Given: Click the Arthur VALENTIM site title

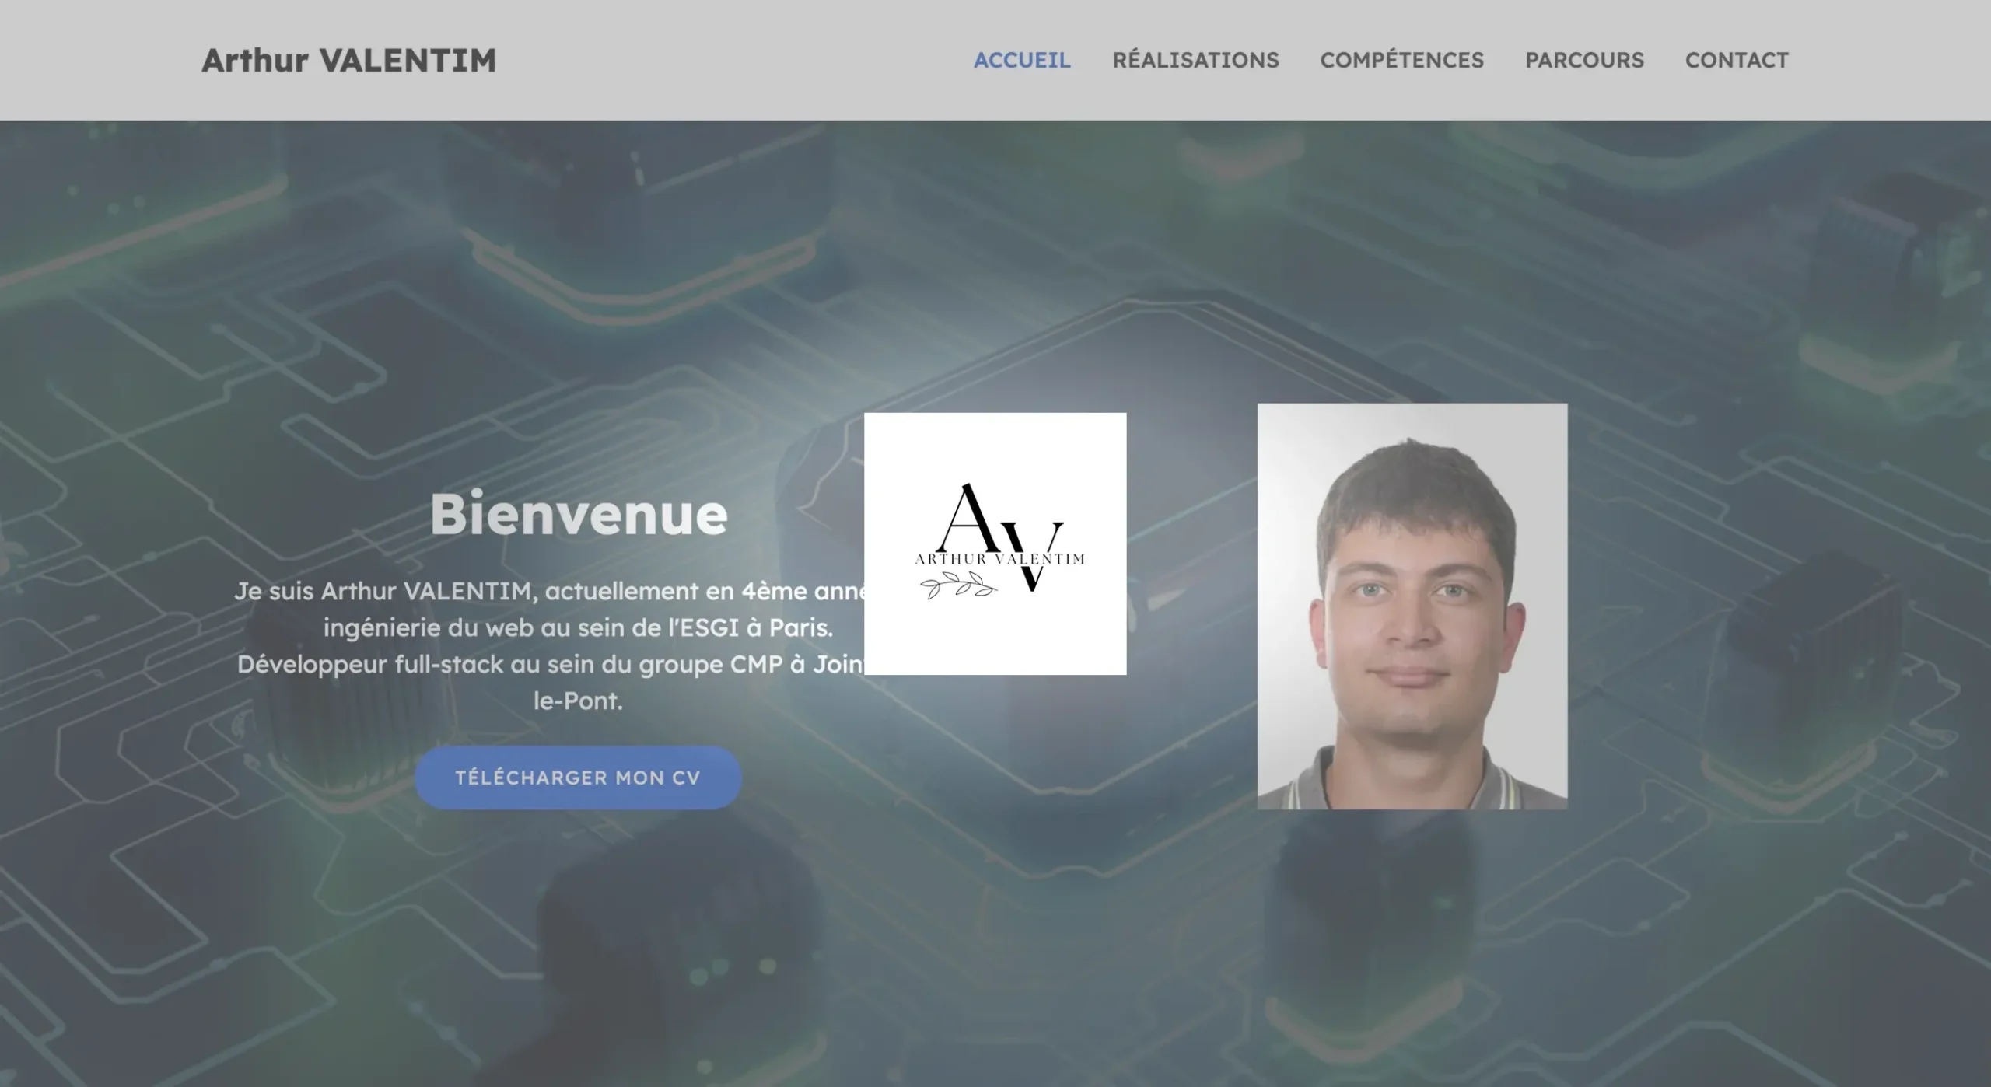Looking at the screenshot, I should pos(348,60).
